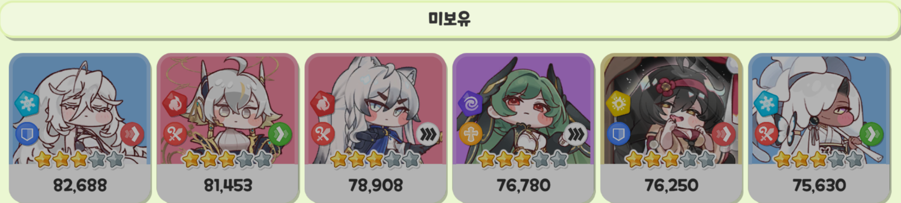Click the 75,630 power value label

point(819,185)
